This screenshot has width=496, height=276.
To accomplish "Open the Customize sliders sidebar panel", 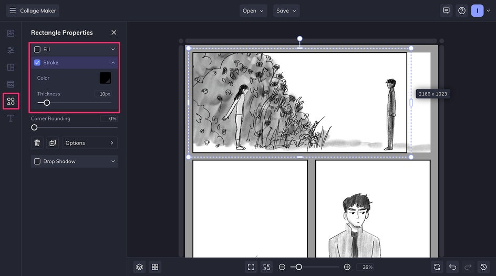I will pyautogui.click(x=11, y=50).
